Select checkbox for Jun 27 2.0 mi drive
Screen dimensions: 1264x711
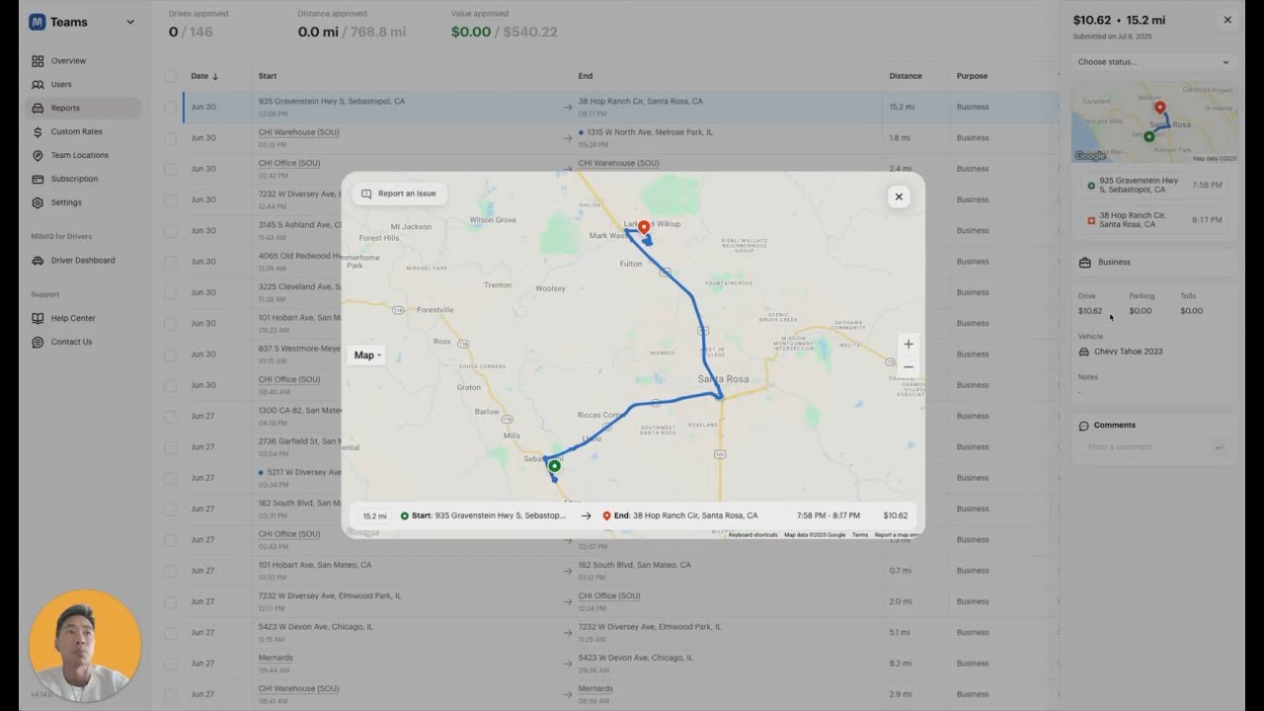[171, 601]
